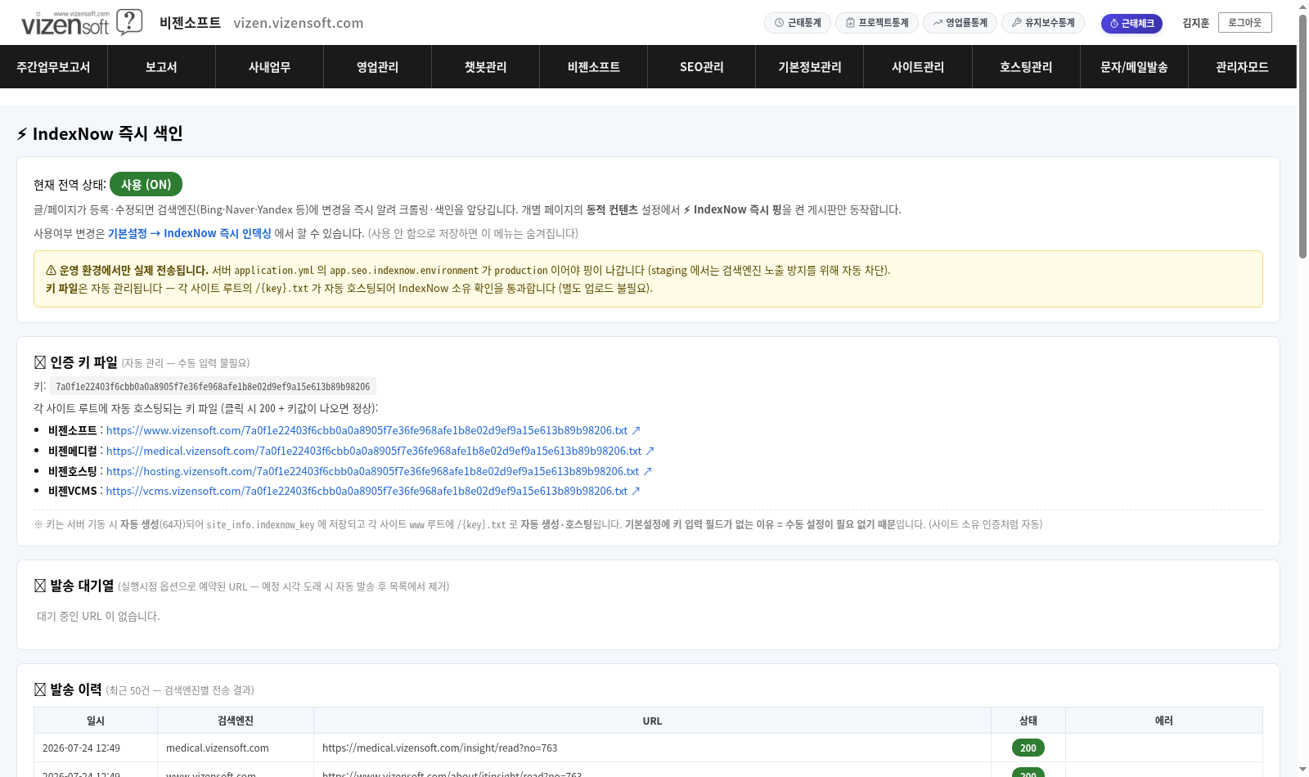Viewport: 1309px width, 777px height.
Task: Open the 문자/메일발송 menu
Action: (x=1134, y=67)
